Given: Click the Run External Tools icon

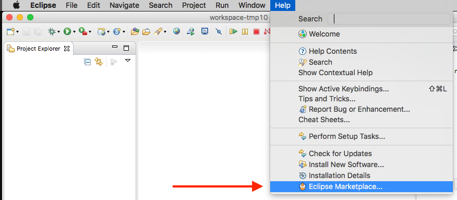Looking at the screenshot, I should (x=83, y=31).
